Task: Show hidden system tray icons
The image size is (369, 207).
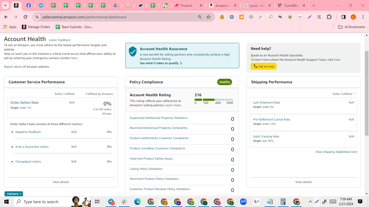Action: click(x=310, y=202)
